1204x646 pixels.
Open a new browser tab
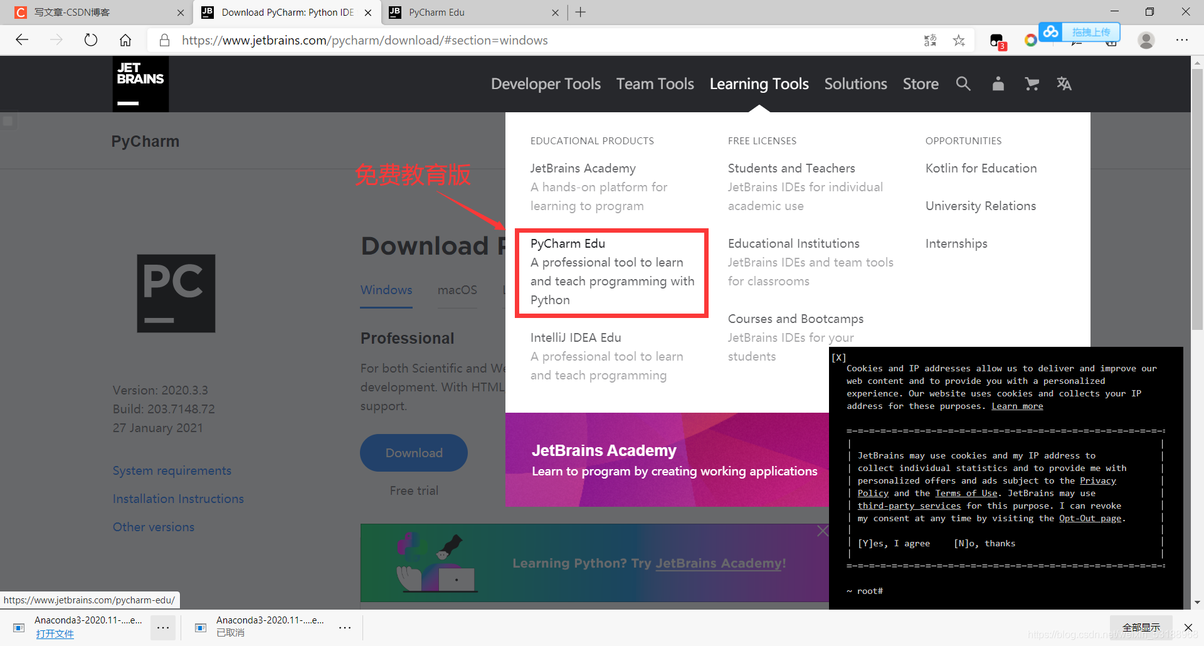(x=581, y=13)
